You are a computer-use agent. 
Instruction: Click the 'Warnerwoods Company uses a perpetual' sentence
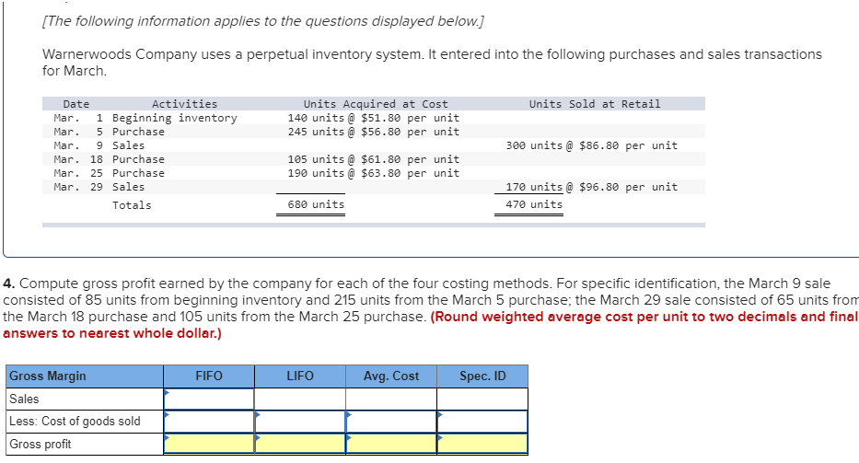[x=432, y=63]
